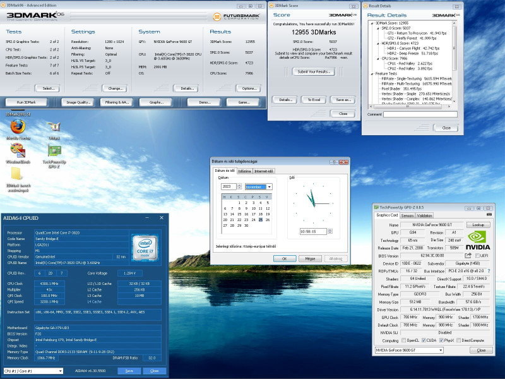Click the help button in date dialog title bar

(335, 162)
